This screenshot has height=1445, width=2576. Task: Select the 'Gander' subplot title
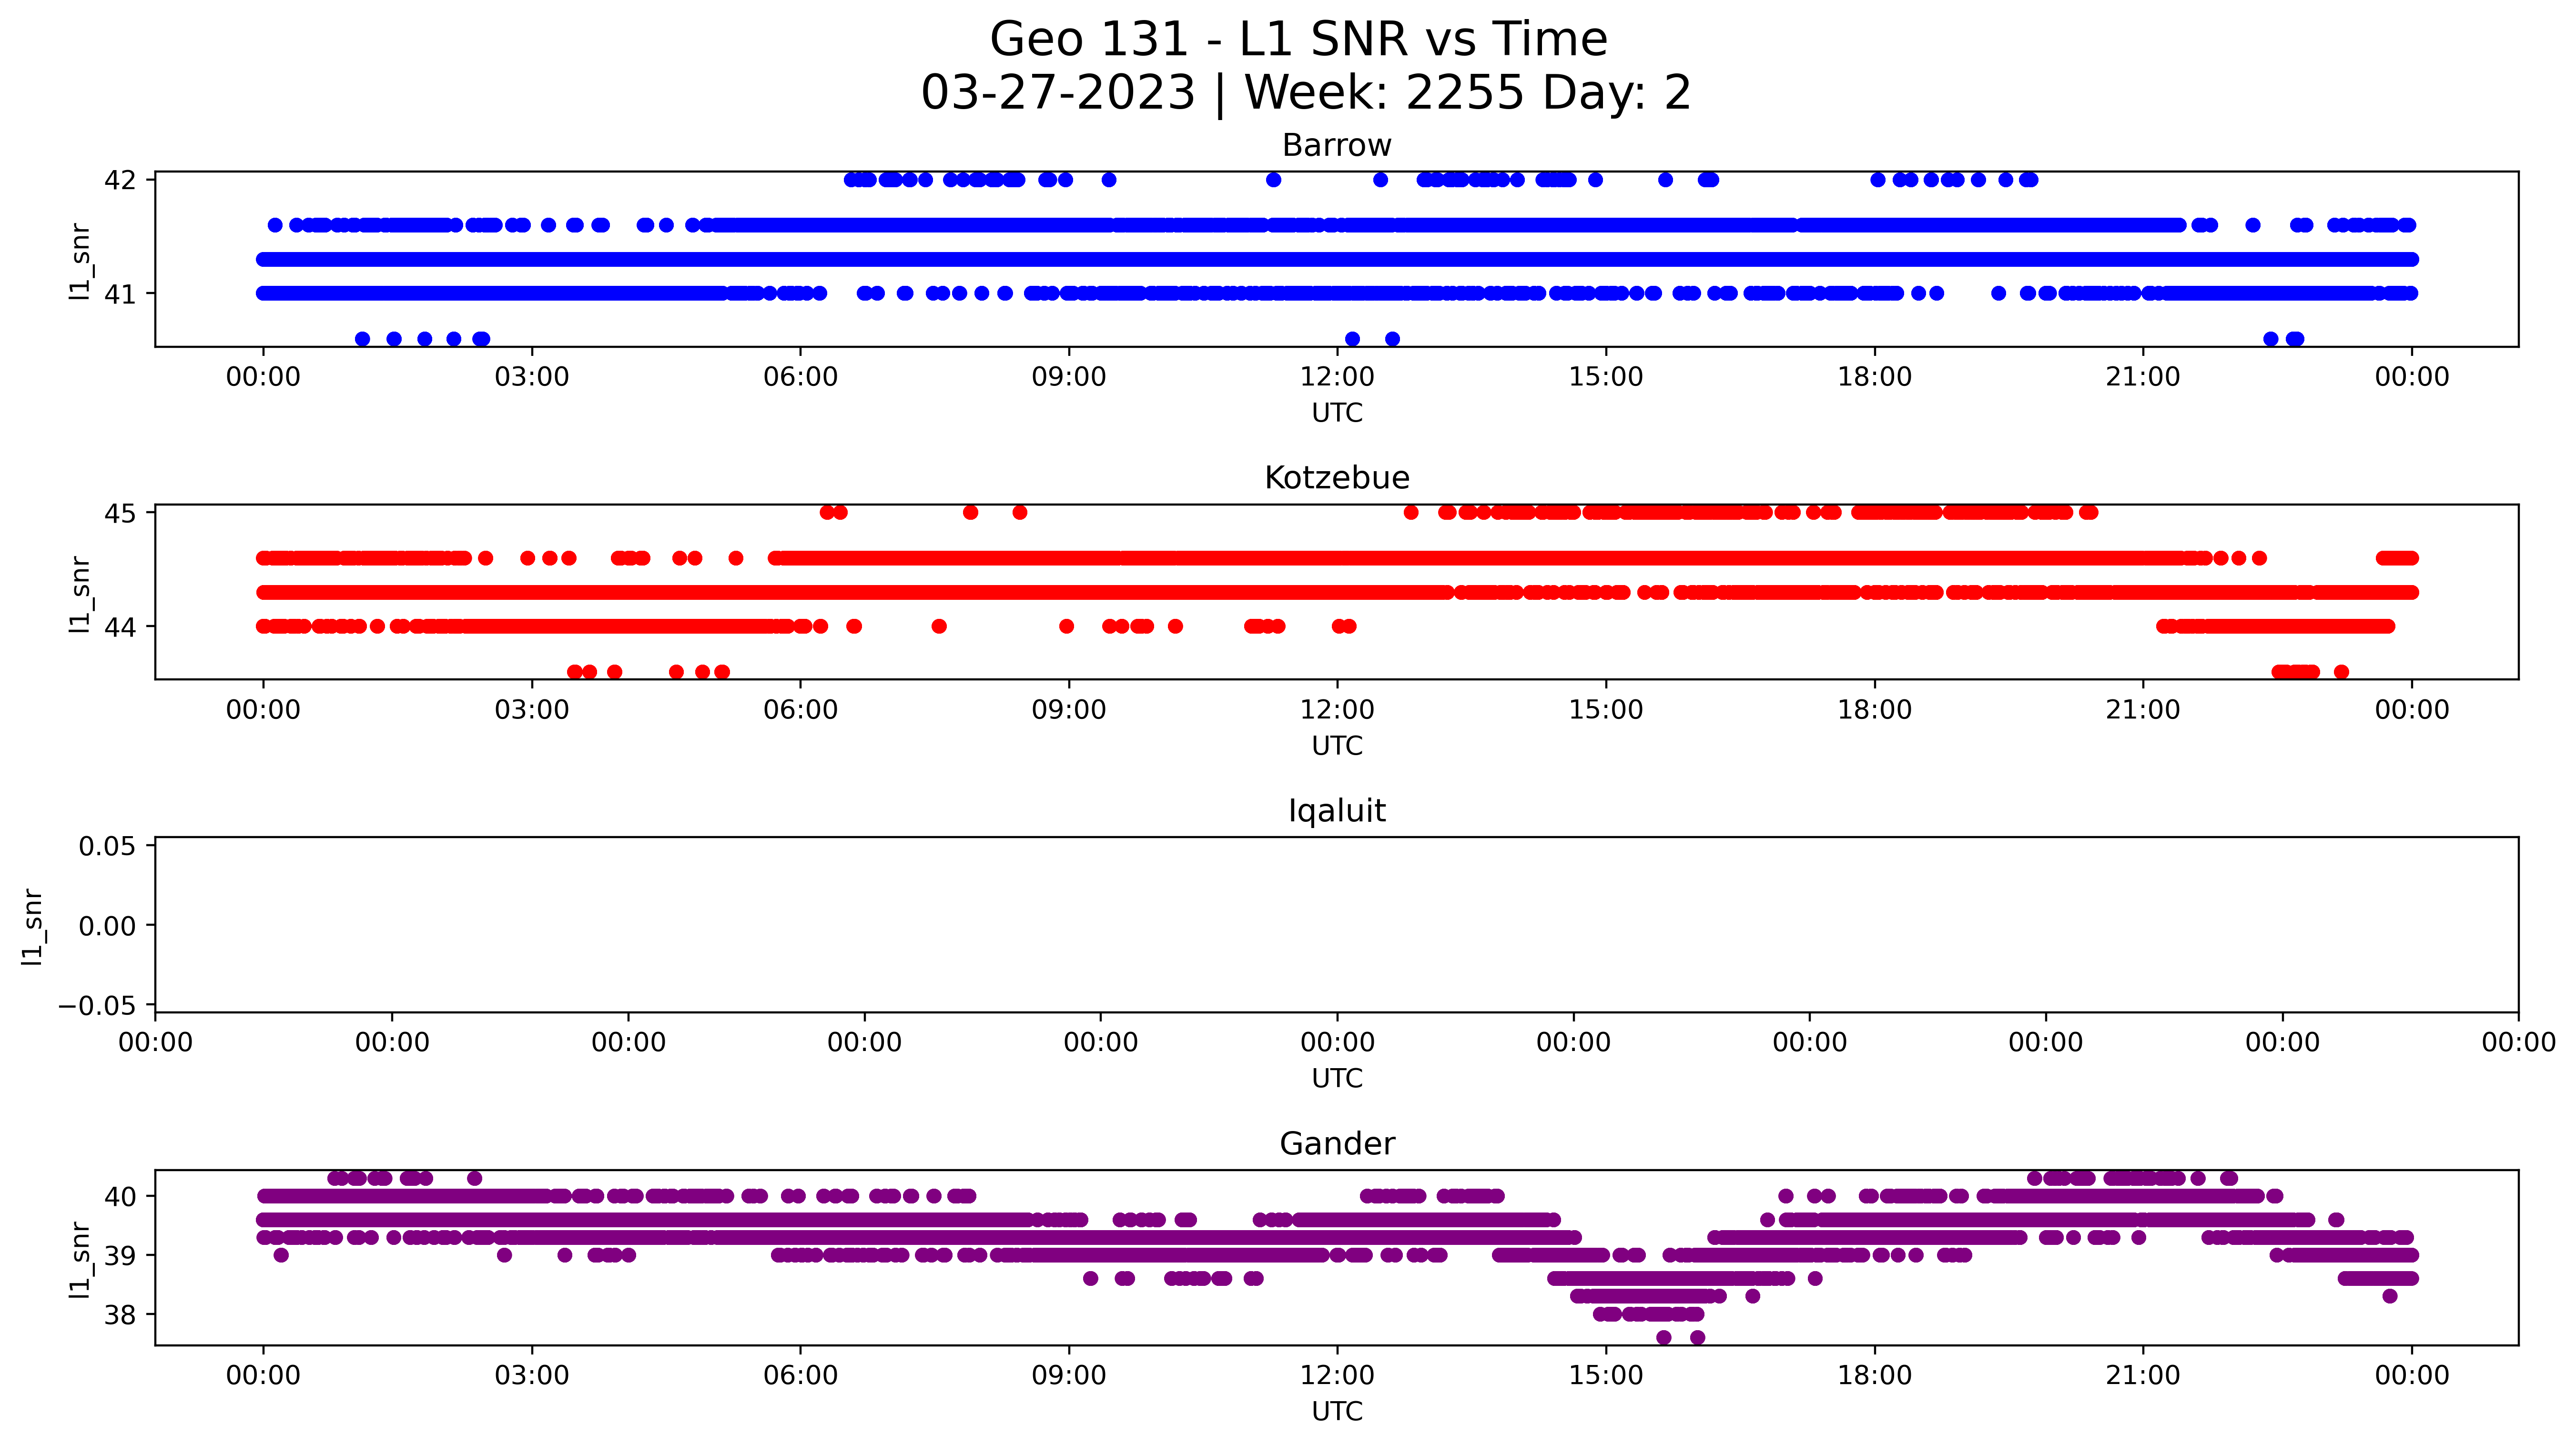pos(1337,1144)
